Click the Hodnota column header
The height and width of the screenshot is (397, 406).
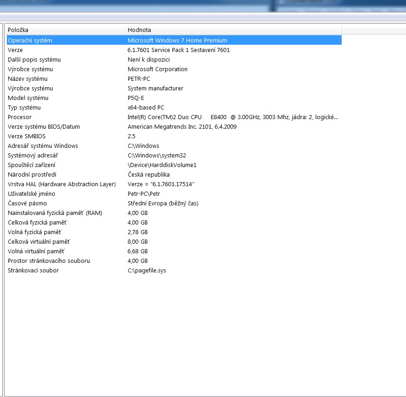(x=233, y=30)
